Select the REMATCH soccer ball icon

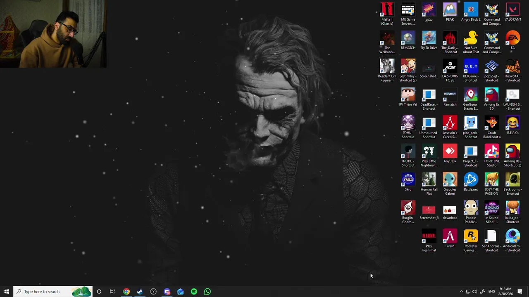[408, 40]
